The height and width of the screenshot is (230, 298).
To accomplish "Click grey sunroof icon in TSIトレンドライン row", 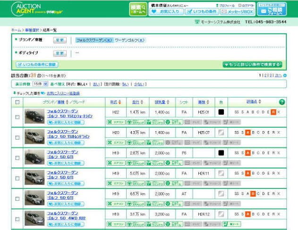I will [212, 142].
